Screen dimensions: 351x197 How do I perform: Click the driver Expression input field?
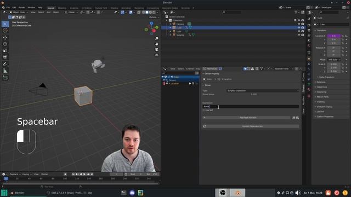pos(251,107)
